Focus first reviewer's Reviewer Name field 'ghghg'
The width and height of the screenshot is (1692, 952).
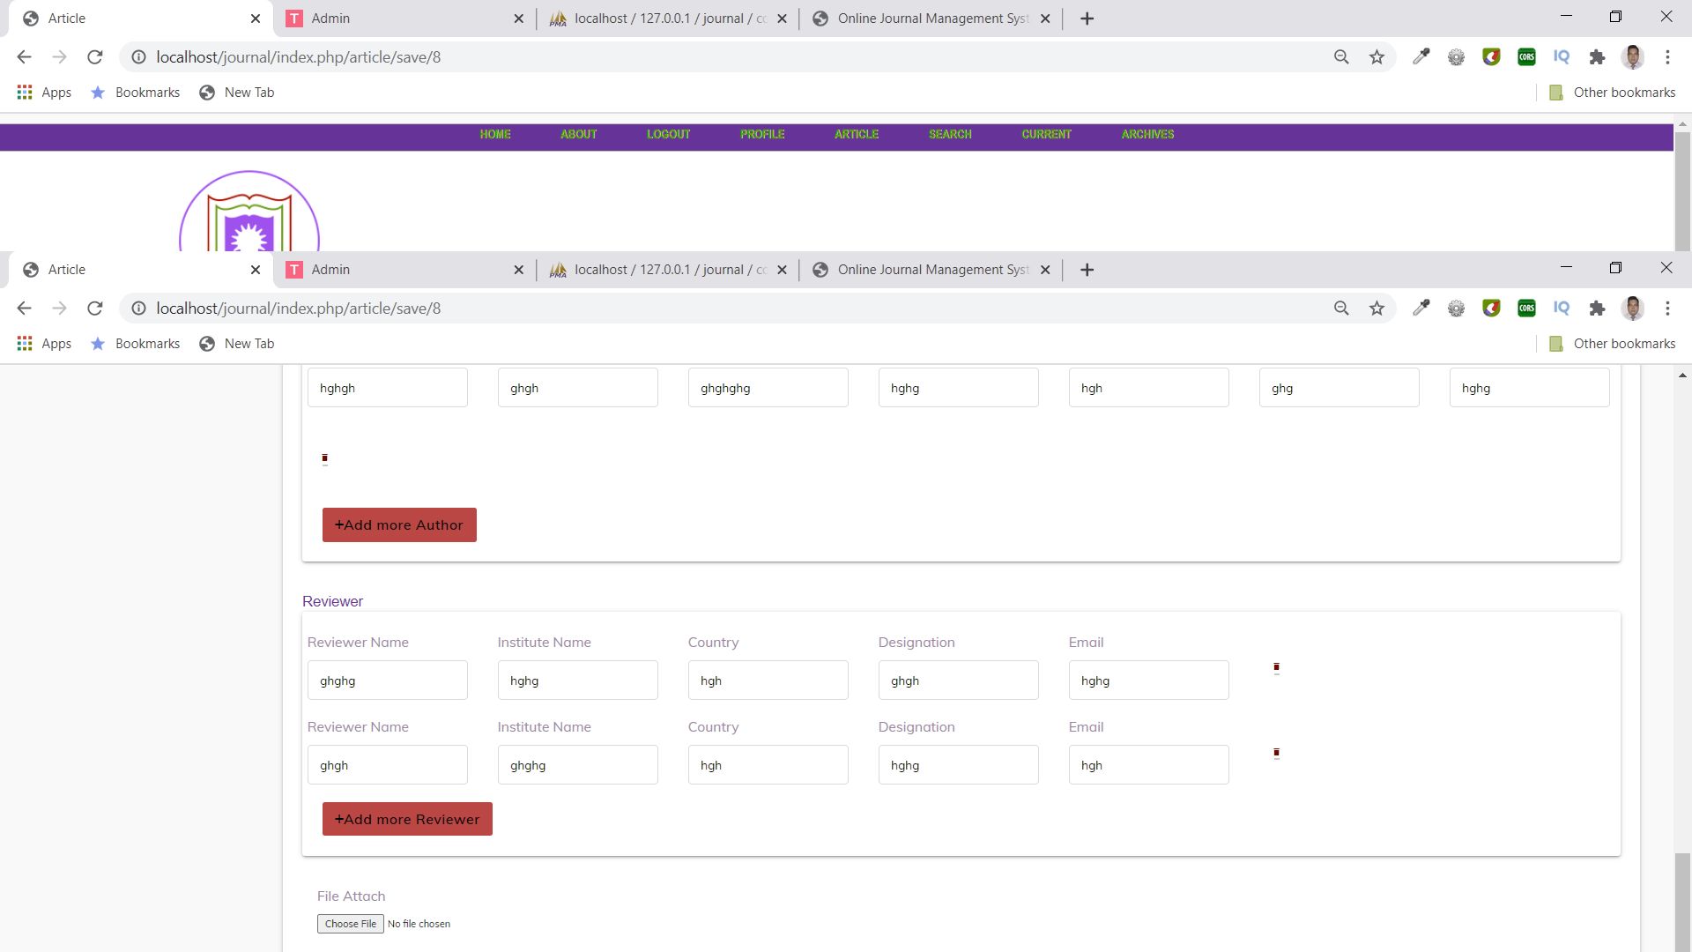pyautogui.click(x=387, y=681)
